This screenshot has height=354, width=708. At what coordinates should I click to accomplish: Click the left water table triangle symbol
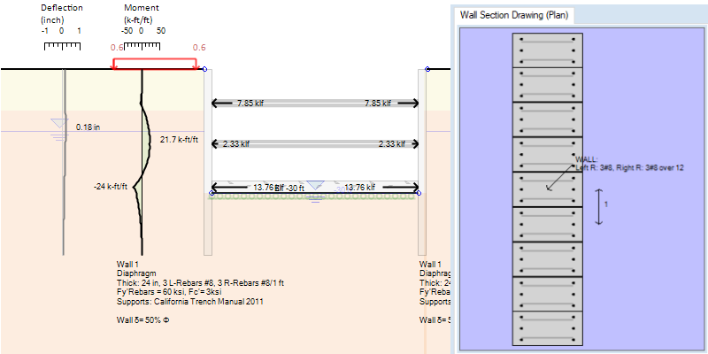(59, 123)
